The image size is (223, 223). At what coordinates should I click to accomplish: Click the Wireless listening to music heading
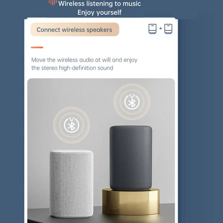tap(100, 4)
